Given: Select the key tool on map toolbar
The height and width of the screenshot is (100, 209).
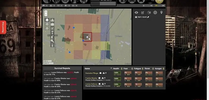Looking at the screenshot, I should point(53,41).
